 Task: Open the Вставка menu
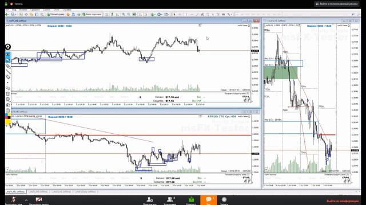(23, 10)
